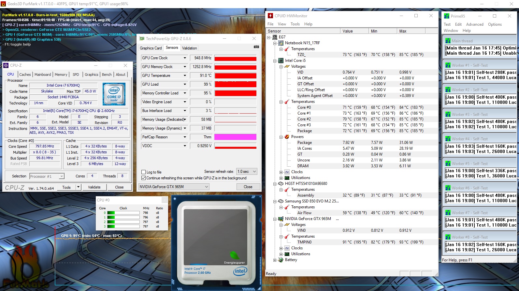Click the PerfCap Reason magenta graph bar
This screenshot has height=291, width=519.
pos(236,137)
